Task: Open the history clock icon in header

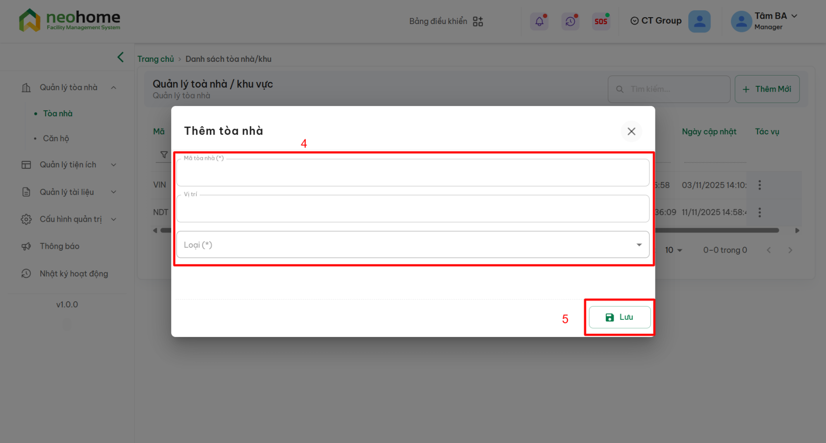Action: (570, 21)
